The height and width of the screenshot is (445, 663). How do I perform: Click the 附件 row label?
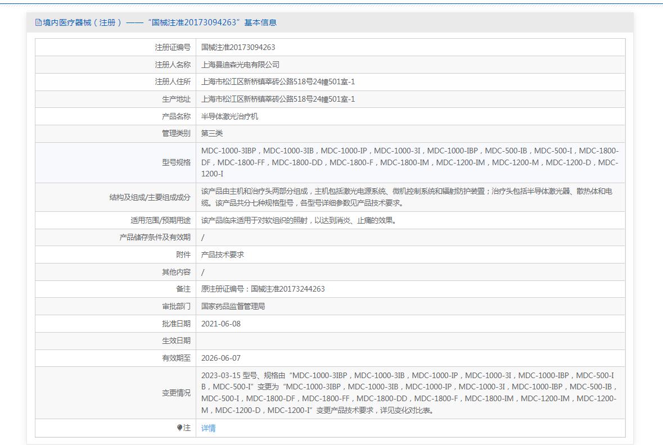[x=183, y=255]
